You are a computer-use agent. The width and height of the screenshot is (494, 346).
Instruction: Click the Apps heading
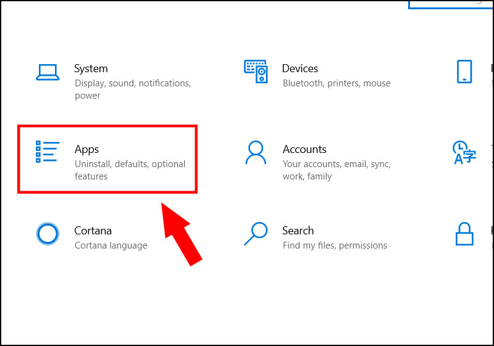tap(86, 149)
